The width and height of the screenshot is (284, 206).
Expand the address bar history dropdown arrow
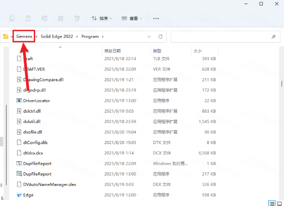(x=149, y=36)
